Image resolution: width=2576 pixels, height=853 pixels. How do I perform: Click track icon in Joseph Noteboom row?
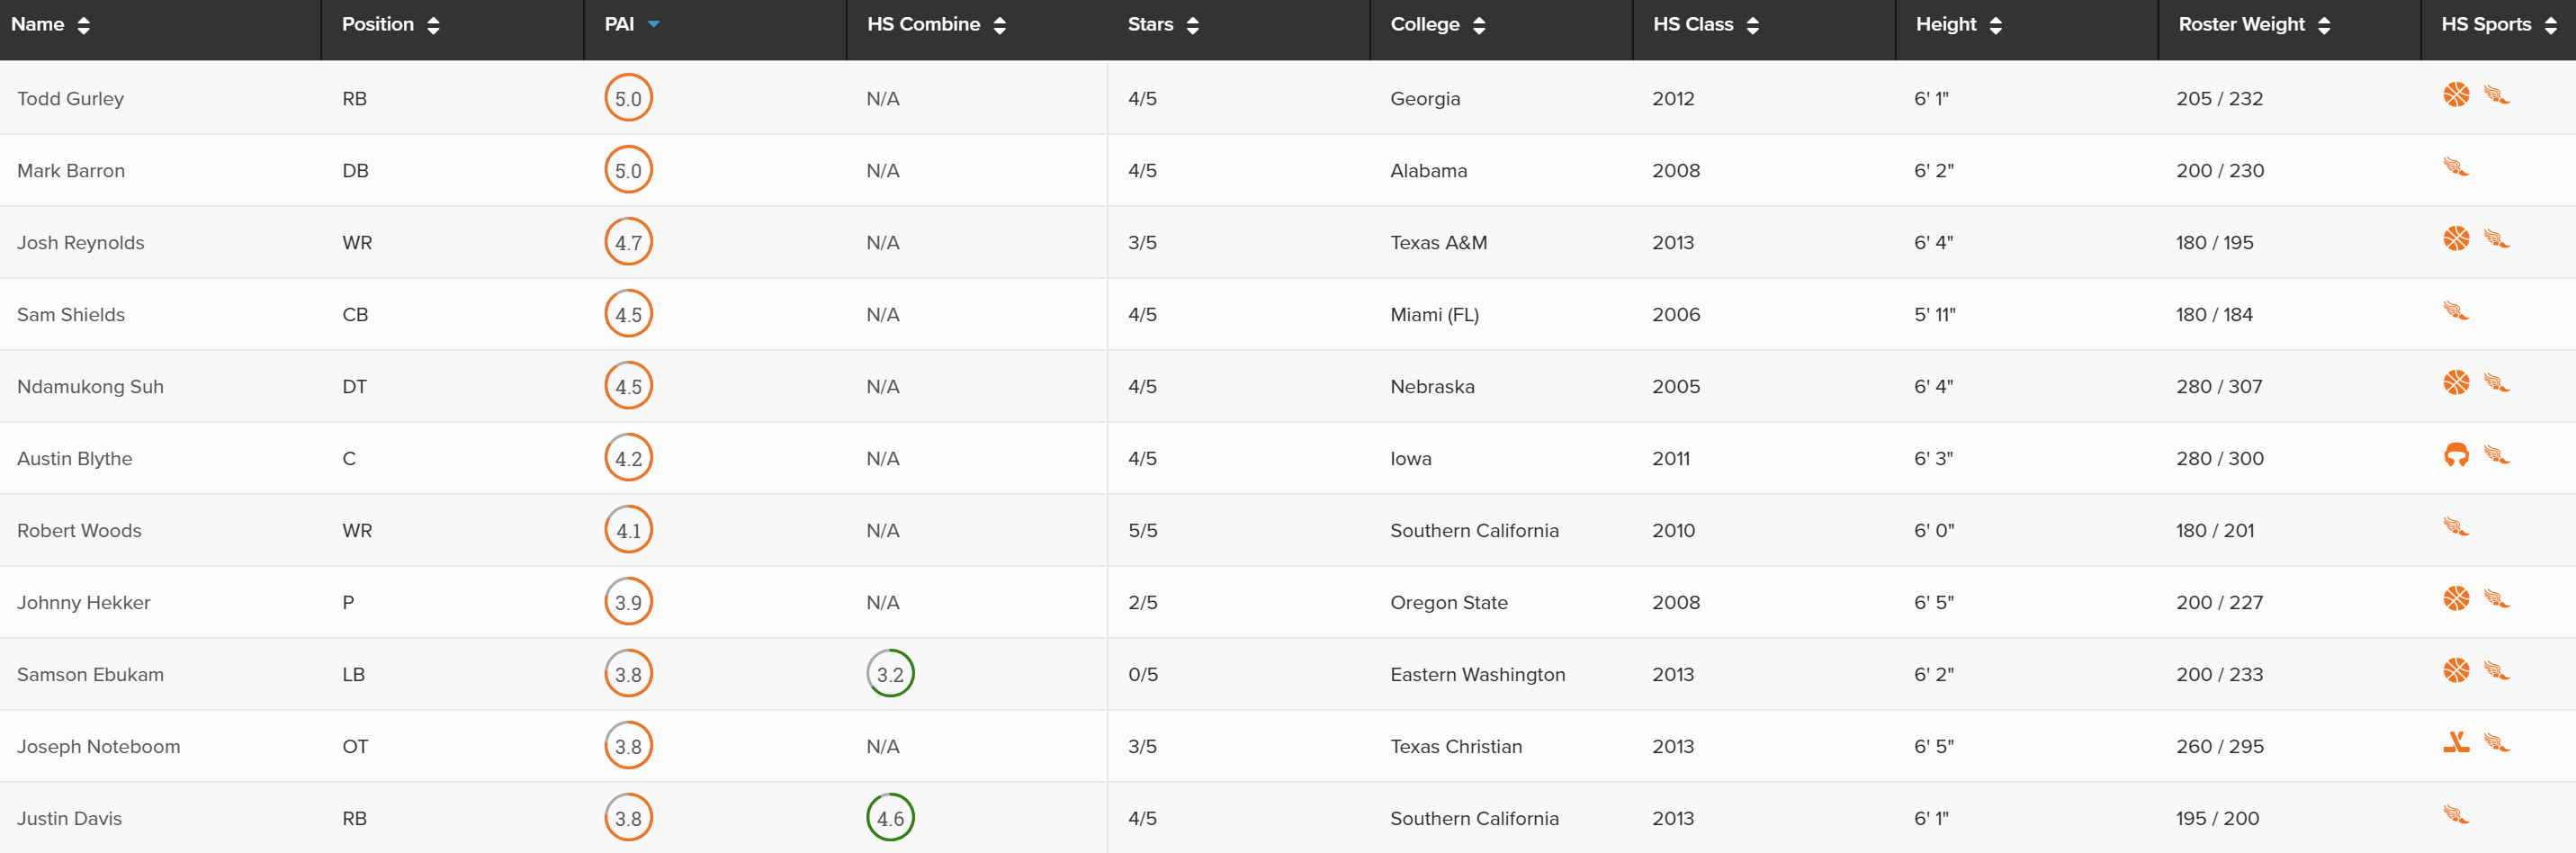coord(2497,743)
